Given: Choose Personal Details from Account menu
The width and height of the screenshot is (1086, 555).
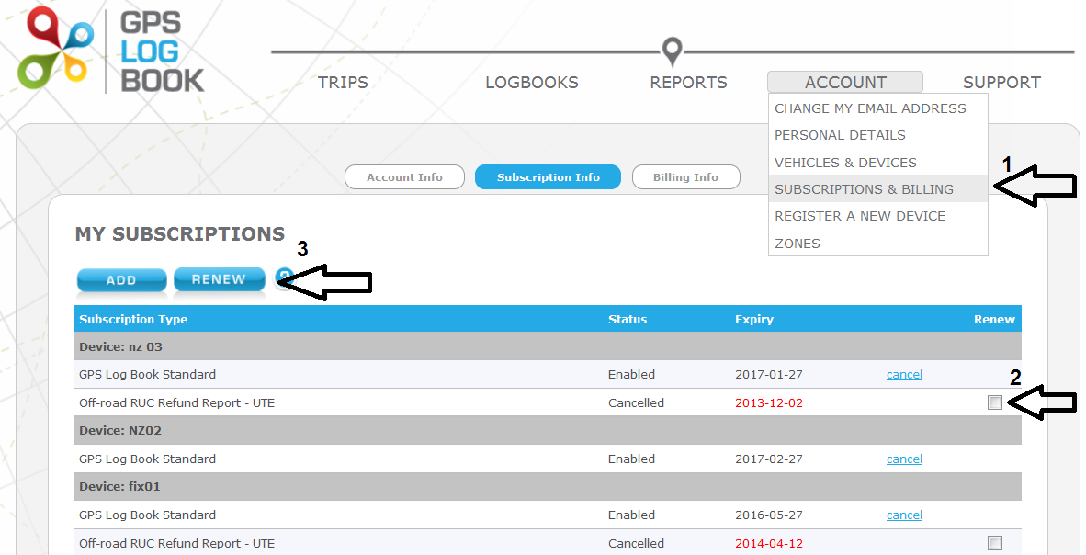Looking at the screenshot, I should pos(877,135).
